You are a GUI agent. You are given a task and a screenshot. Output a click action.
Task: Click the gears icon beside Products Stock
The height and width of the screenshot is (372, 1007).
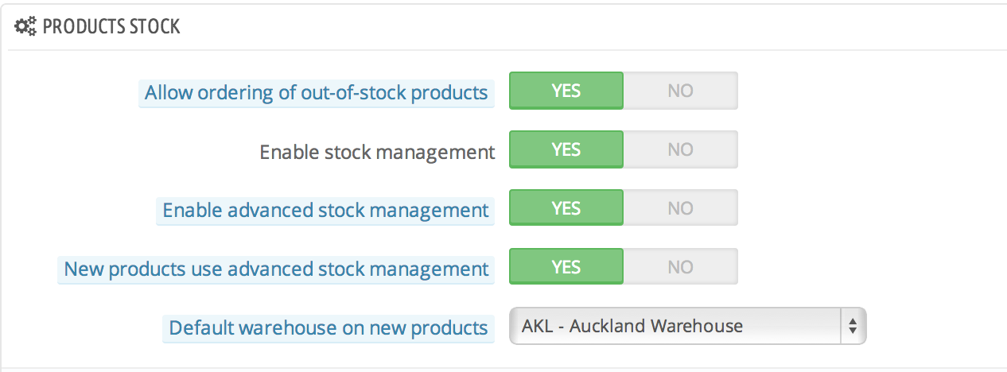(x=26, y=27)
